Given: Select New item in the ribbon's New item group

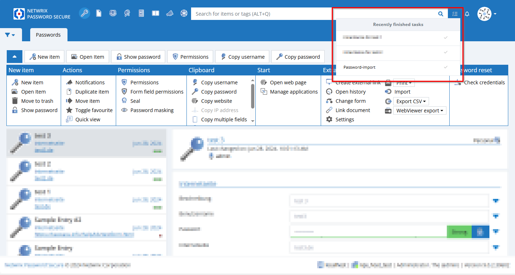Looking at the screenshot, I should pos(28,83).
